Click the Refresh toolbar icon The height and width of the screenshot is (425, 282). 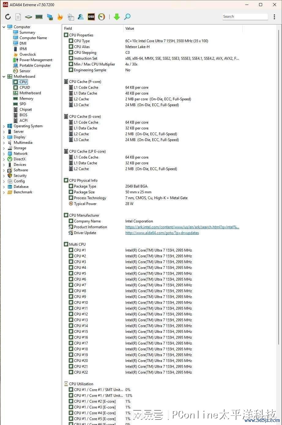pyautogui.click(x=8, y=17)
